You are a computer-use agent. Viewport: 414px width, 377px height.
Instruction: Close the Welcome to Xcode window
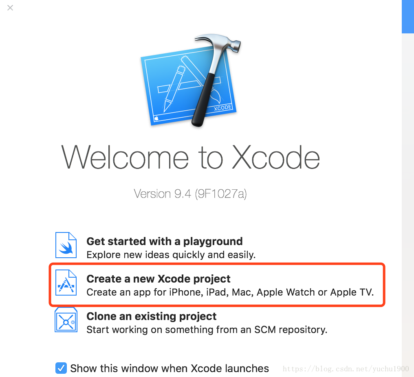point(10,8)
